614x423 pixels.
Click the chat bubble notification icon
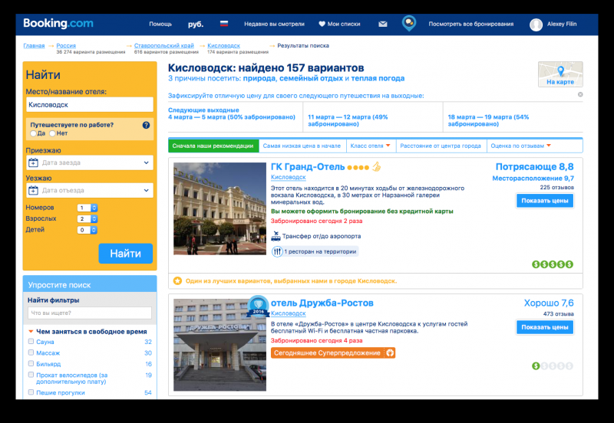409,23
